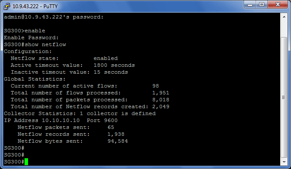Click the scrollbar down arrow
This screenshot has height=169, width=291.
coord(284,162)
